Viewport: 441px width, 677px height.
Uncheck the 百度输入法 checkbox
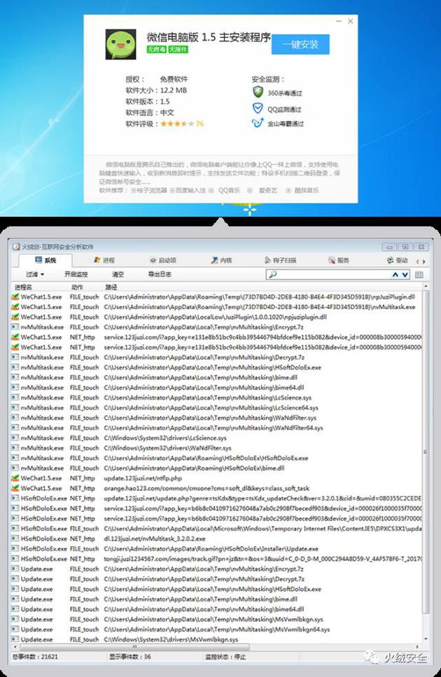[172, 190]
